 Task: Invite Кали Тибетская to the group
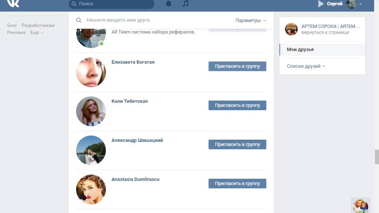point(237,105)
